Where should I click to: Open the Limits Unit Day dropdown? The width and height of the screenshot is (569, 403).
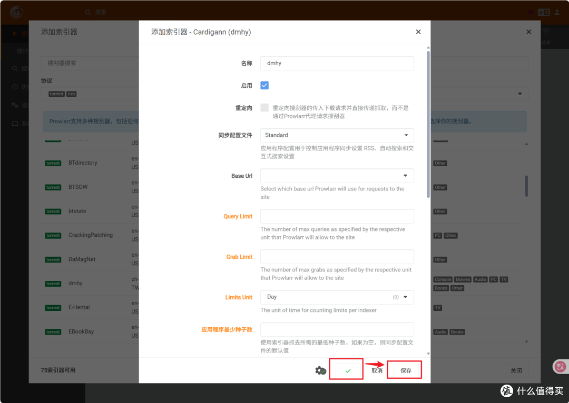tap(337, 297)
